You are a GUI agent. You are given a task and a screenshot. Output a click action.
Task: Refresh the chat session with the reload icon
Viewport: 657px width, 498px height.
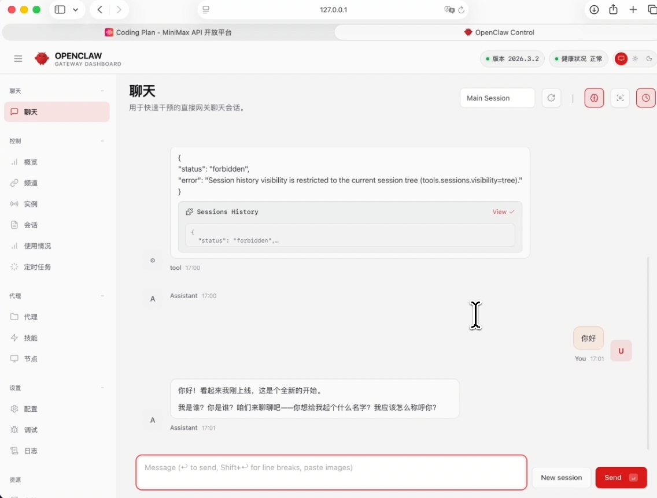click(551, 98)
